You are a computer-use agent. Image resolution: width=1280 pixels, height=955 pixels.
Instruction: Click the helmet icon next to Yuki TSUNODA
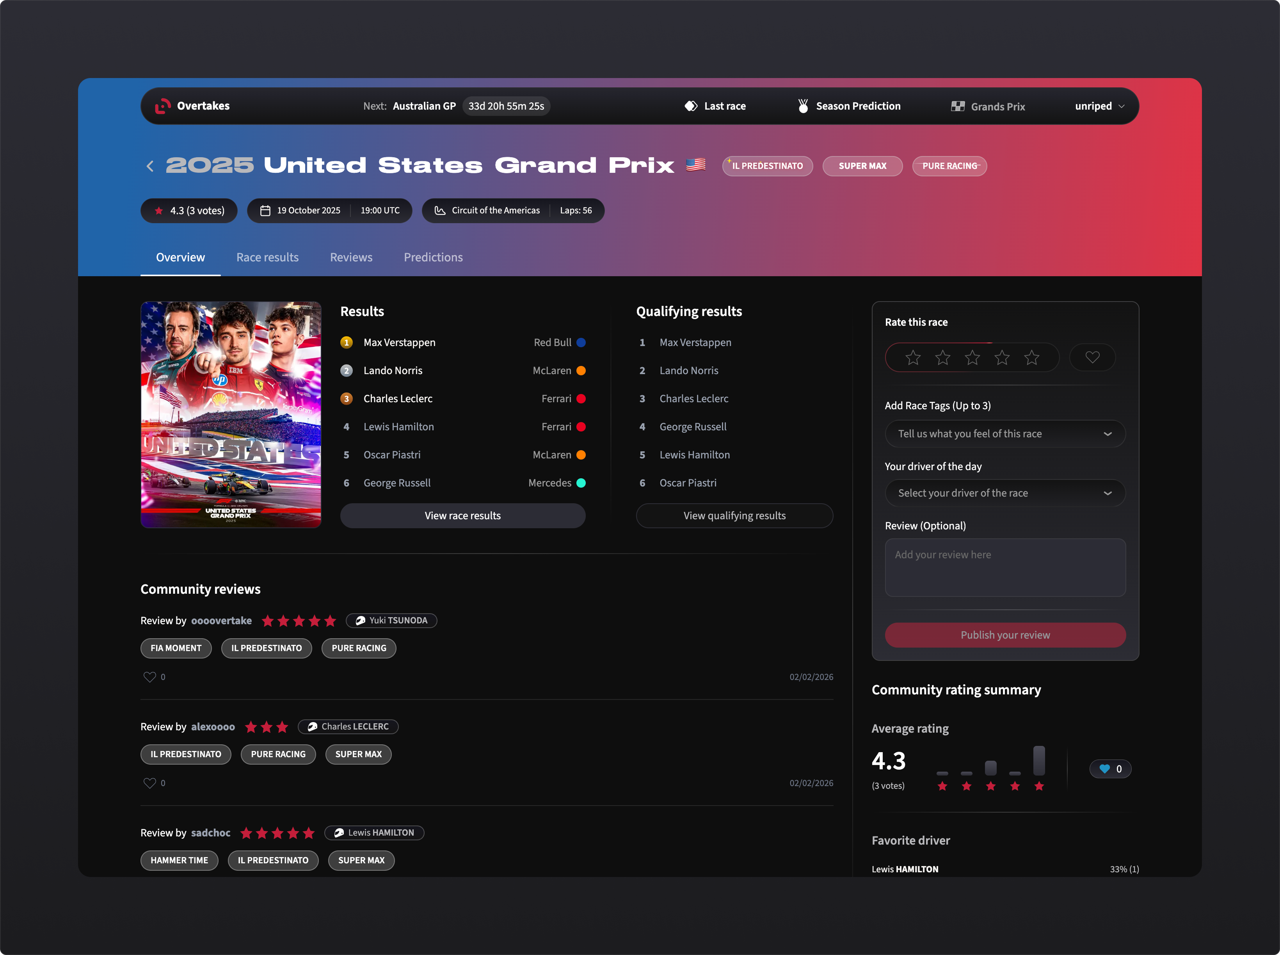(360, 620)
